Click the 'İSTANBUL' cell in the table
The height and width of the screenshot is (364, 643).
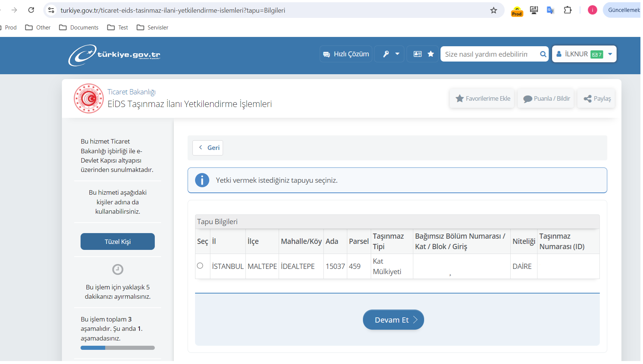point(228,266)
